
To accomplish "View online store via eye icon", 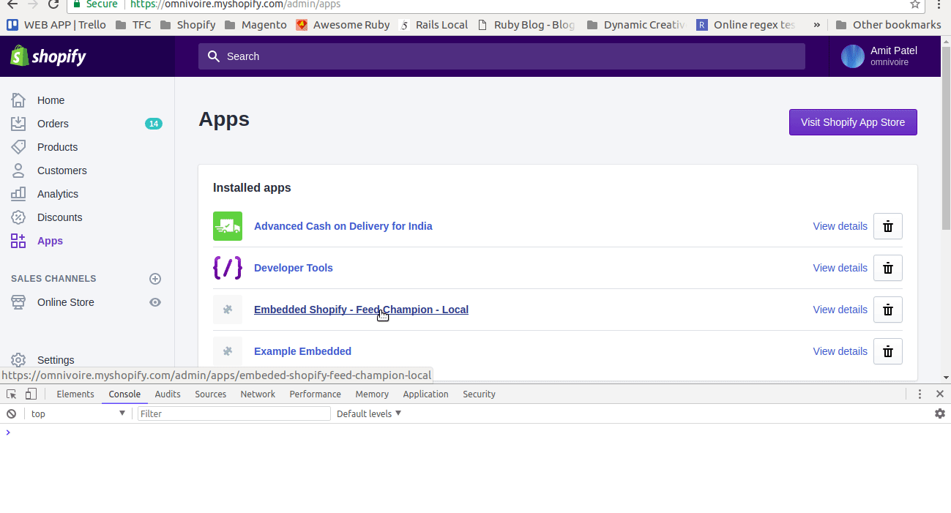I will point(155,302).
